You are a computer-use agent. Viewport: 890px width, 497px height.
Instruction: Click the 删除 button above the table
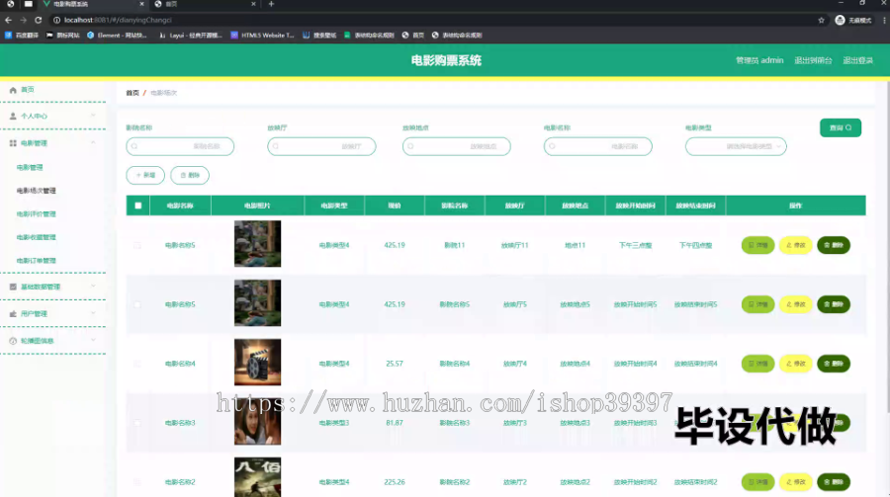(x=190, y=175)
